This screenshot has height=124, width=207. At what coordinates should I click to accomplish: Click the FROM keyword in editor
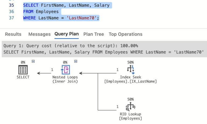pos(28,12)
